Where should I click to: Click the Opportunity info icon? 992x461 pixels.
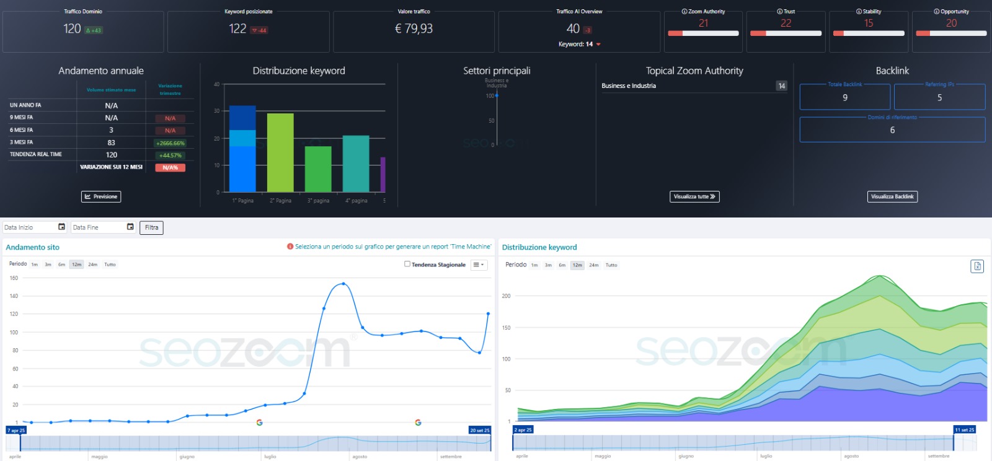coord(936,12)
